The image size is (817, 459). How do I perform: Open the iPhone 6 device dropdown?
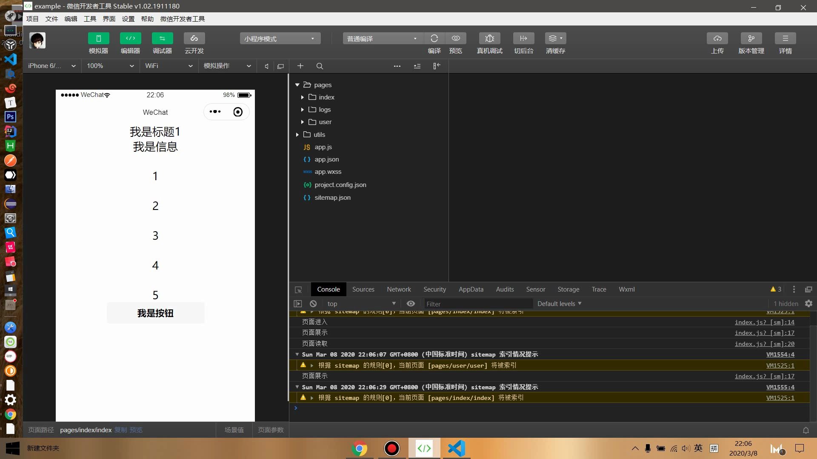coord(51,66)
